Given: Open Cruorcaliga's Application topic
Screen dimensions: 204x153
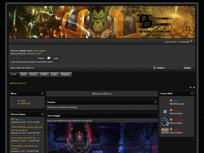Looking at the screenshot, I should [23, 146].
